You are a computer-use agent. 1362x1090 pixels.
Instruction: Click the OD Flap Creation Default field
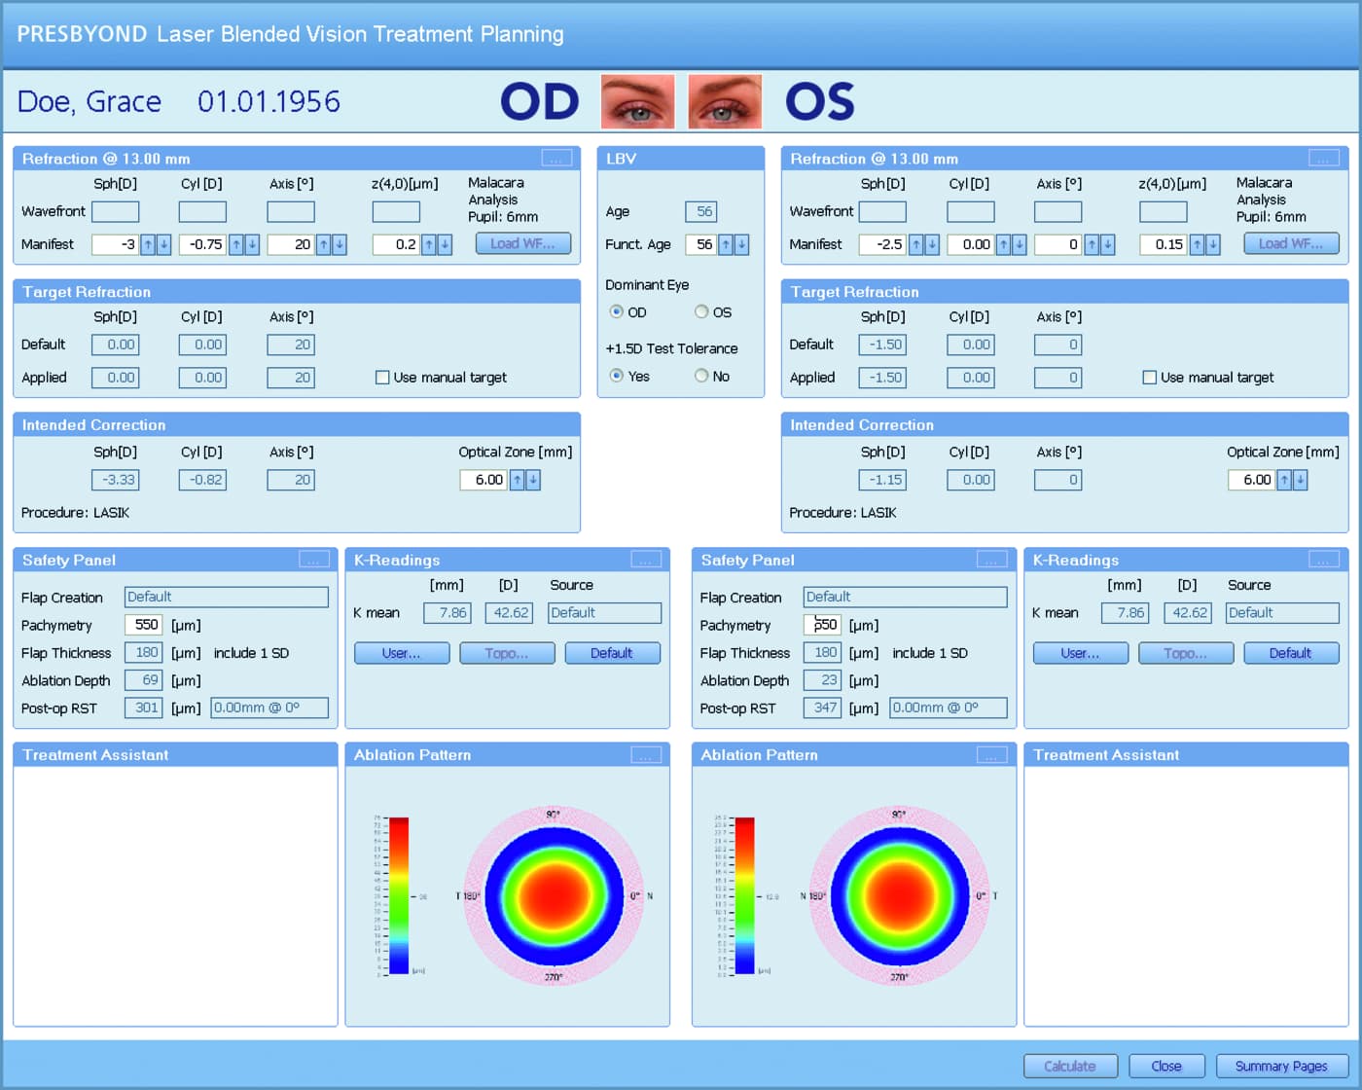coord(227,597)
